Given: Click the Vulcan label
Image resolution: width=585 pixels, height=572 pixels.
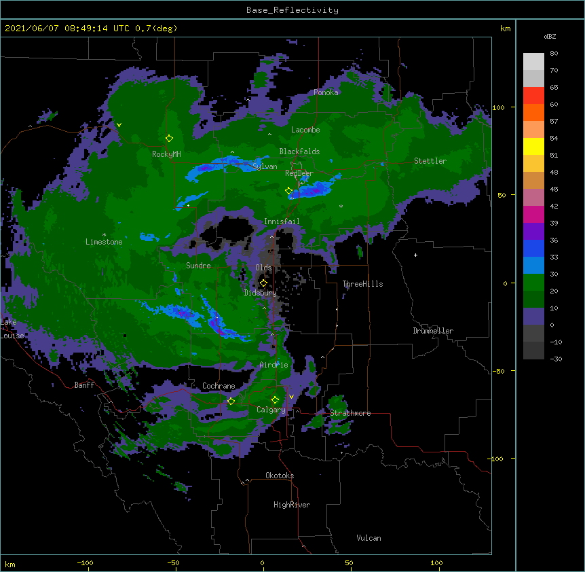Looking at the screenshot, I should (x=369, y=538).
